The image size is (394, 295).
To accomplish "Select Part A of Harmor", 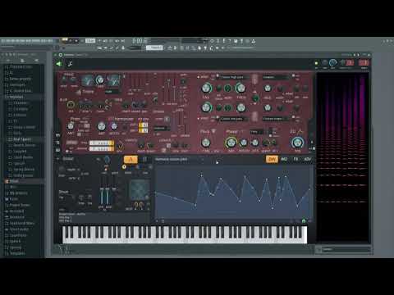I will click(131, 160).
